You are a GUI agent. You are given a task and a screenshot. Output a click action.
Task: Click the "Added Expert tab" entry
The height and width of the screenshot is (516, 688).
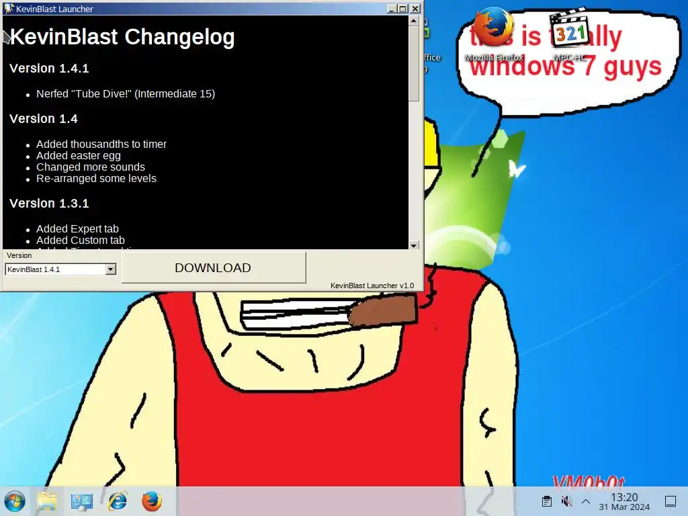click(77, 228)
